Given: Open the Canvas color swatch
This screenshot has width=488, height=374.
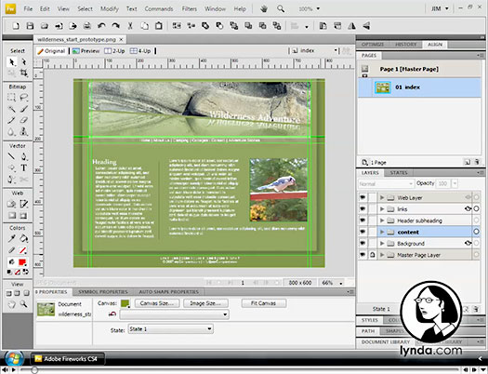Looking at the screenshot, I should click(125, 303).
